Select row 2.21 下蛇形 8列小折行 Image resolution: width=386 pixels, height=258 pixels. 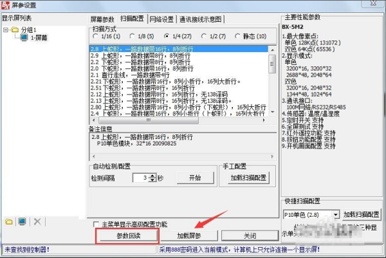[x=179, y=81]
